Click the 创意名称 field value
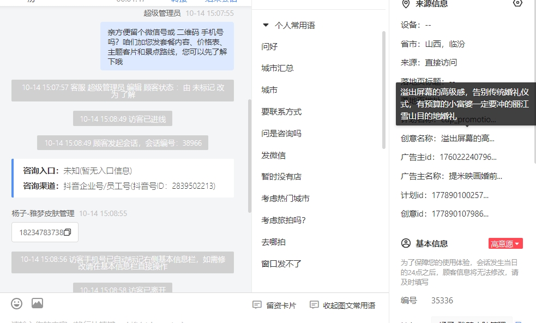Viewport: 536px width, 323px height. [x=468, y=138]
